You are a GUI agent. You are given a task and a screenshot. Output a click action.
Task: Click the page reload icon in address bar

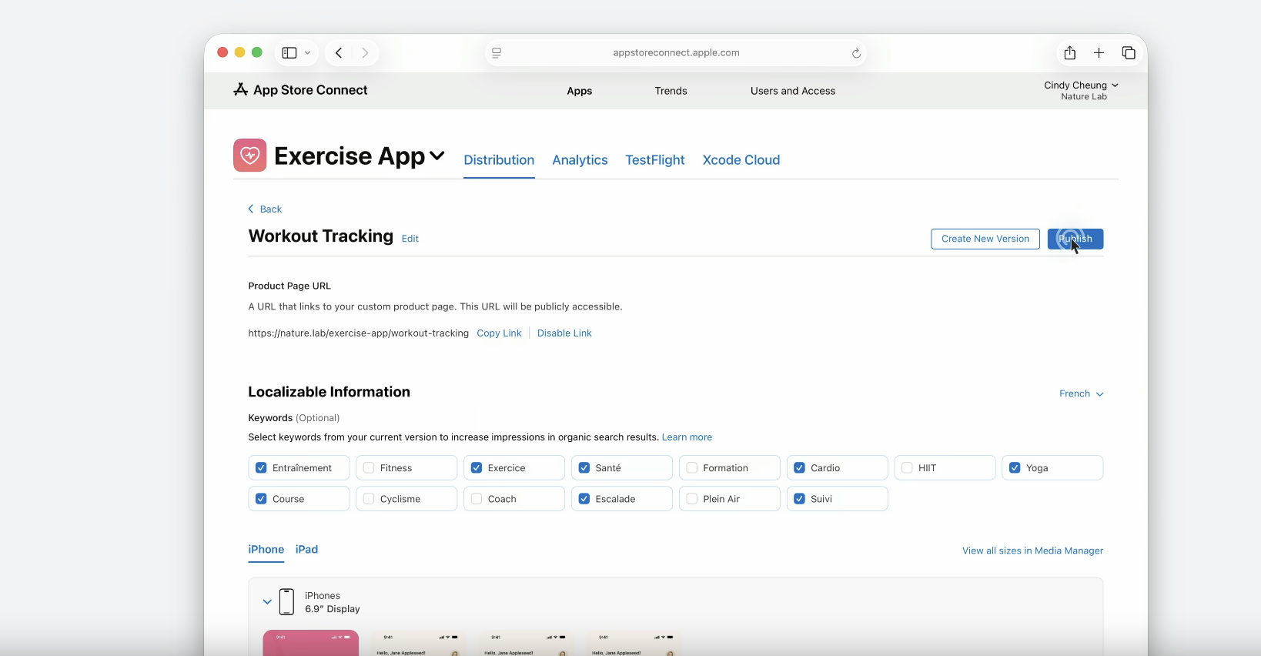(856, 53)
